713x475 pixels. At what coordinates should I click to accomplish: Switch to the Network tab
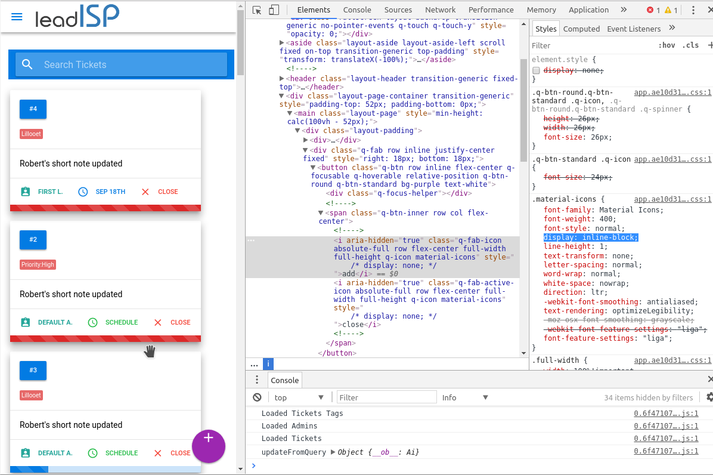(x=440, y=10)
